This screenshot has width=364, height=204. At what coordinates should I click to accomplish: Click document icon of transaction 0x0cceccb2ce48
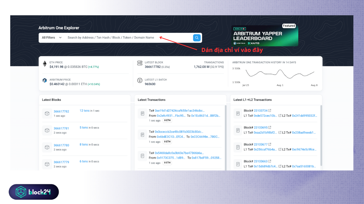point(143,135)
